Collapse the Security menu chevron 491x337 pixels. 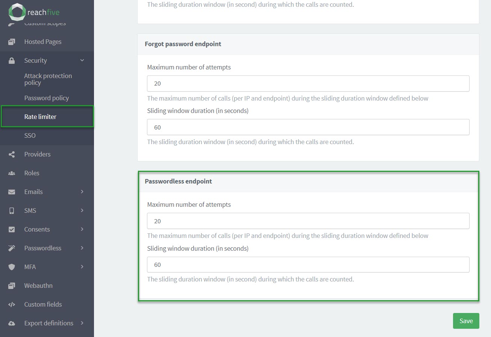(82, 60)
